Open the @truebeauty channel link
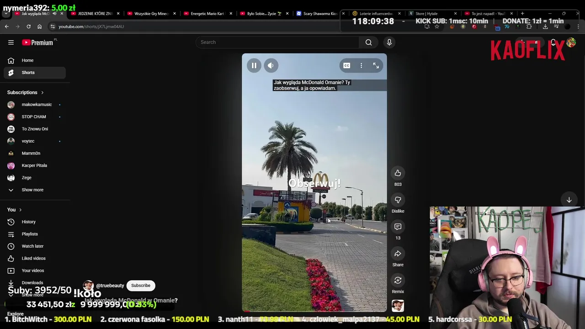Viewport: 585px width, 329px height. tap(110, 286)
